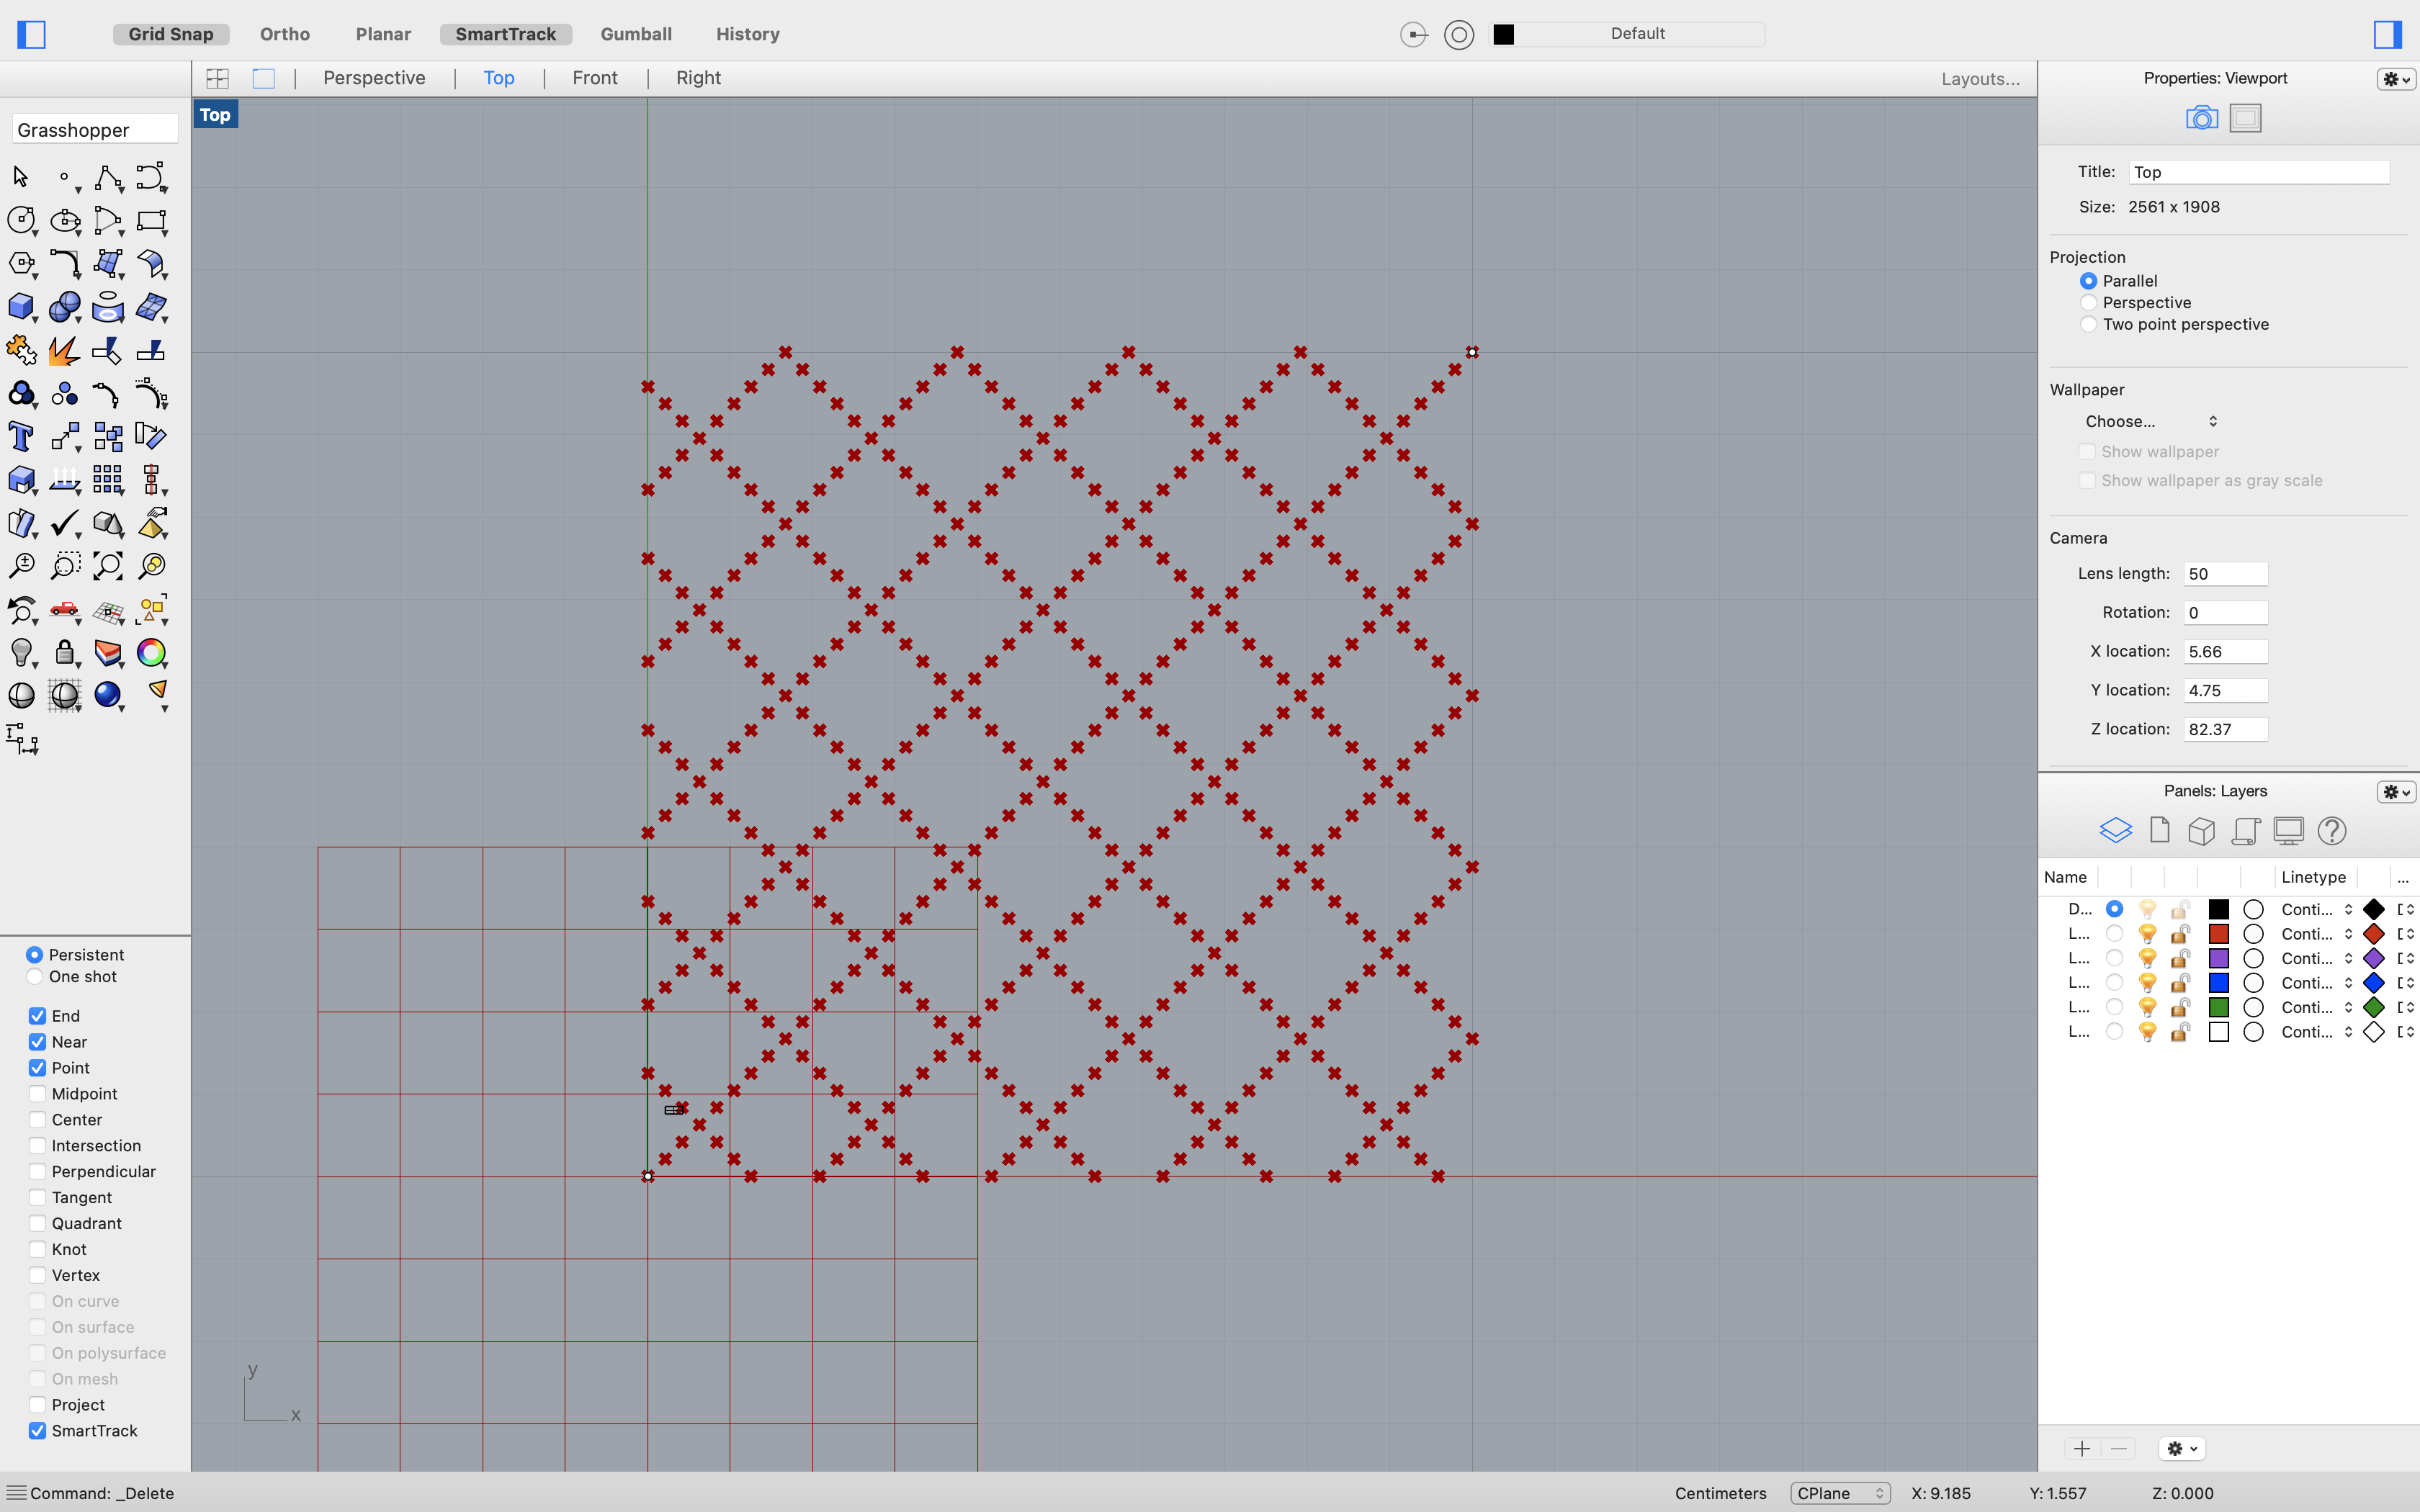Click the Explode tool icon
This screenshot has height=1512, width=2420.
(64, 350)
